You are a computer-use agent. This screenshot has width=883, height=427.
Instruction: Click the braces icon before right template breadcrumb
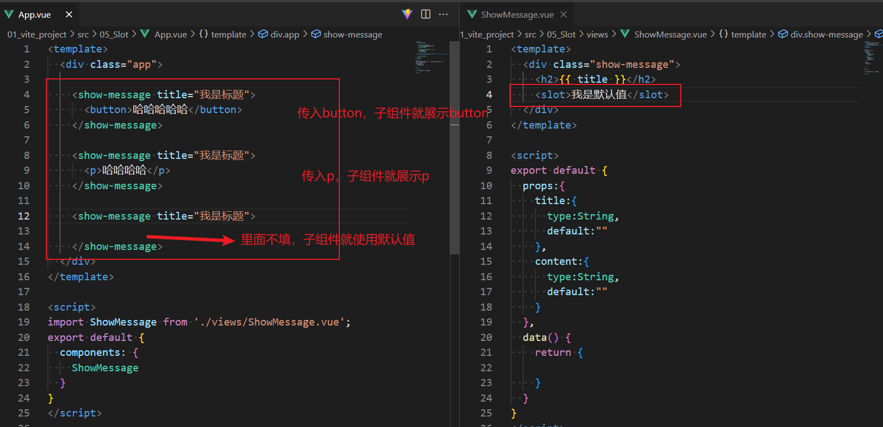click(724, 34)
